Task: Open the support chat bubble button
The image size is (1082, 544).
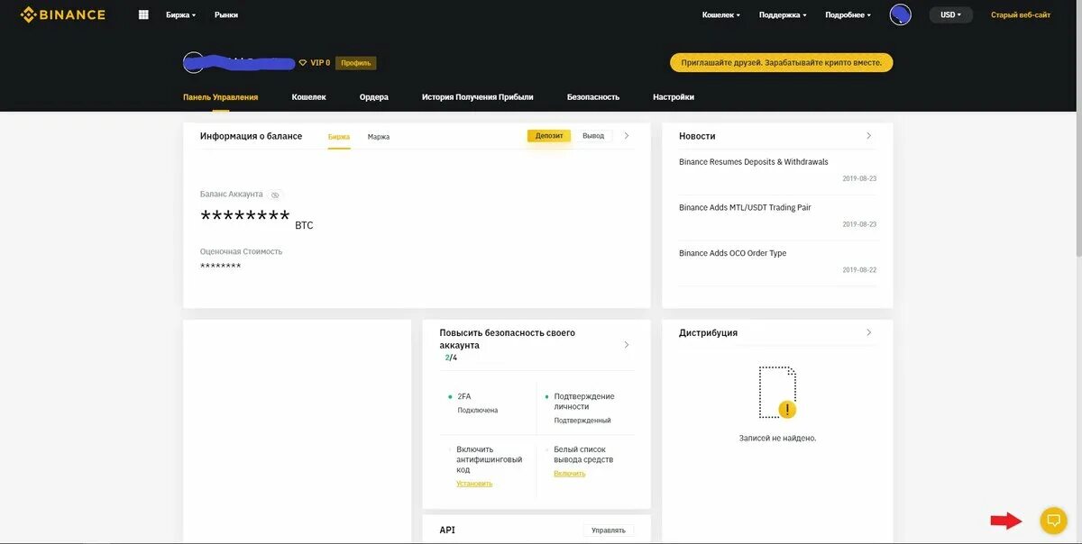Action: pos(1053,521)
